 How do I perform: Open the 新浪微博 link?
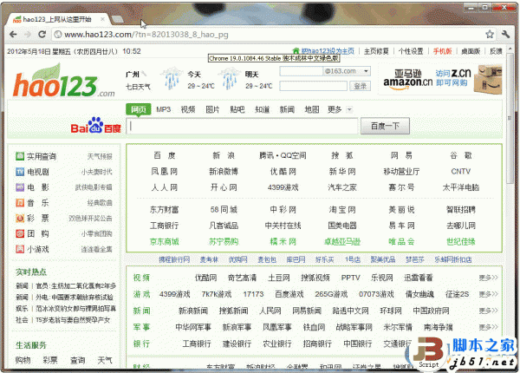click(x=224, y=171)
